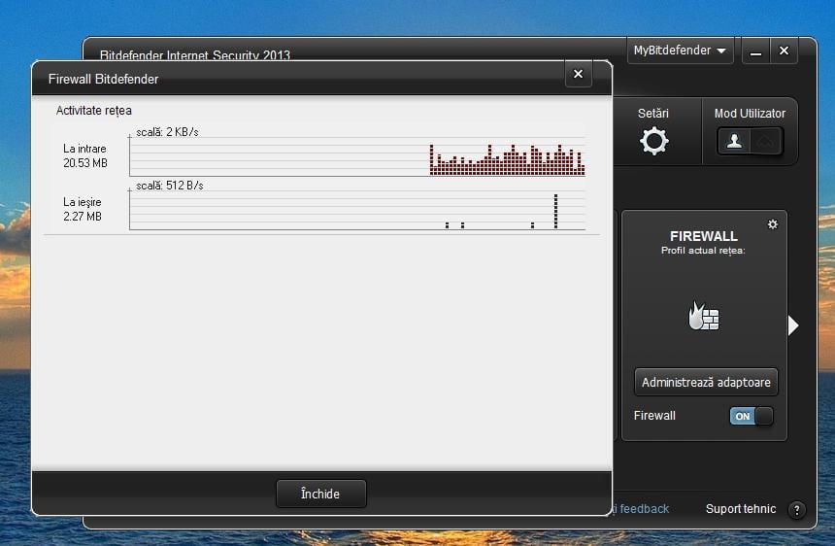Click the Închide button
835x546 pixels.
321,494
